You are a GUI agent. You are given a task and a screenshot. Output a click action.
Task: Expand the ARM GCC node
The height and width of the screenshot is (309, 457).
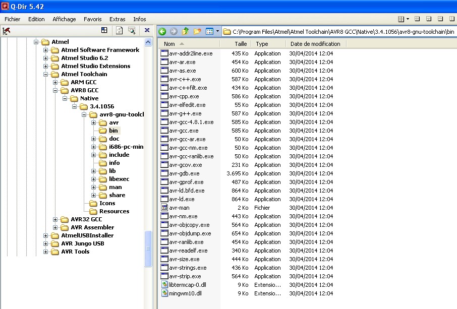55,83
